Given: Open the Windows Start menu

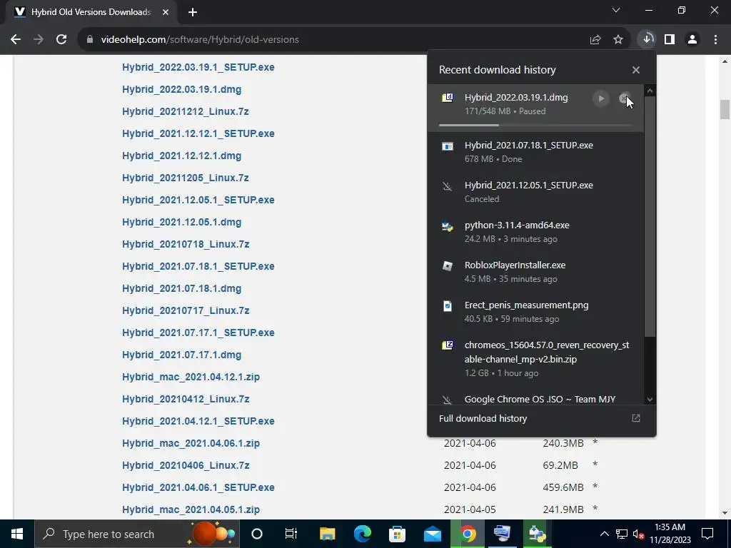Looking at the screenshot, I should tap(17, 534).
